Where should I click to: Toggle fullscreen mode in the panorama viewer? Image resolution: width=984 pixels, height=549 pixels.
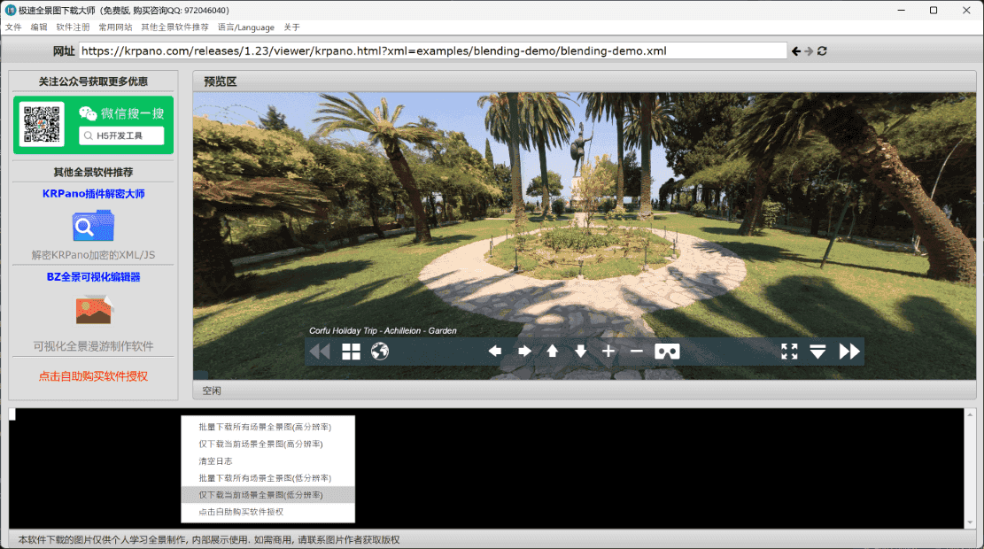(789, 352)
